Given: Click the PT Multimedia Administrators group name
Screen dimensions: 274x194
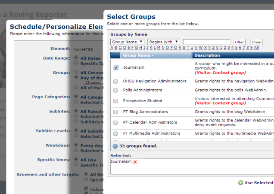Looking at the screenshot, I should click(x=152, y=133).
